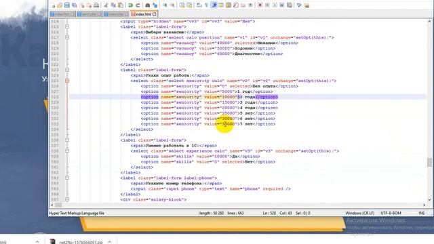The image size is (434, 244).
Task: Click 'Hyper Text Markup Language file' in the status bar
Action: click(x=77, y=213)
